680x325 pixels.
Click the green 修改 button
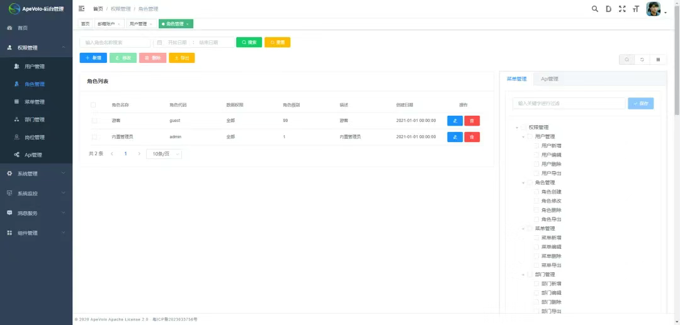click(x=123, y=58)
